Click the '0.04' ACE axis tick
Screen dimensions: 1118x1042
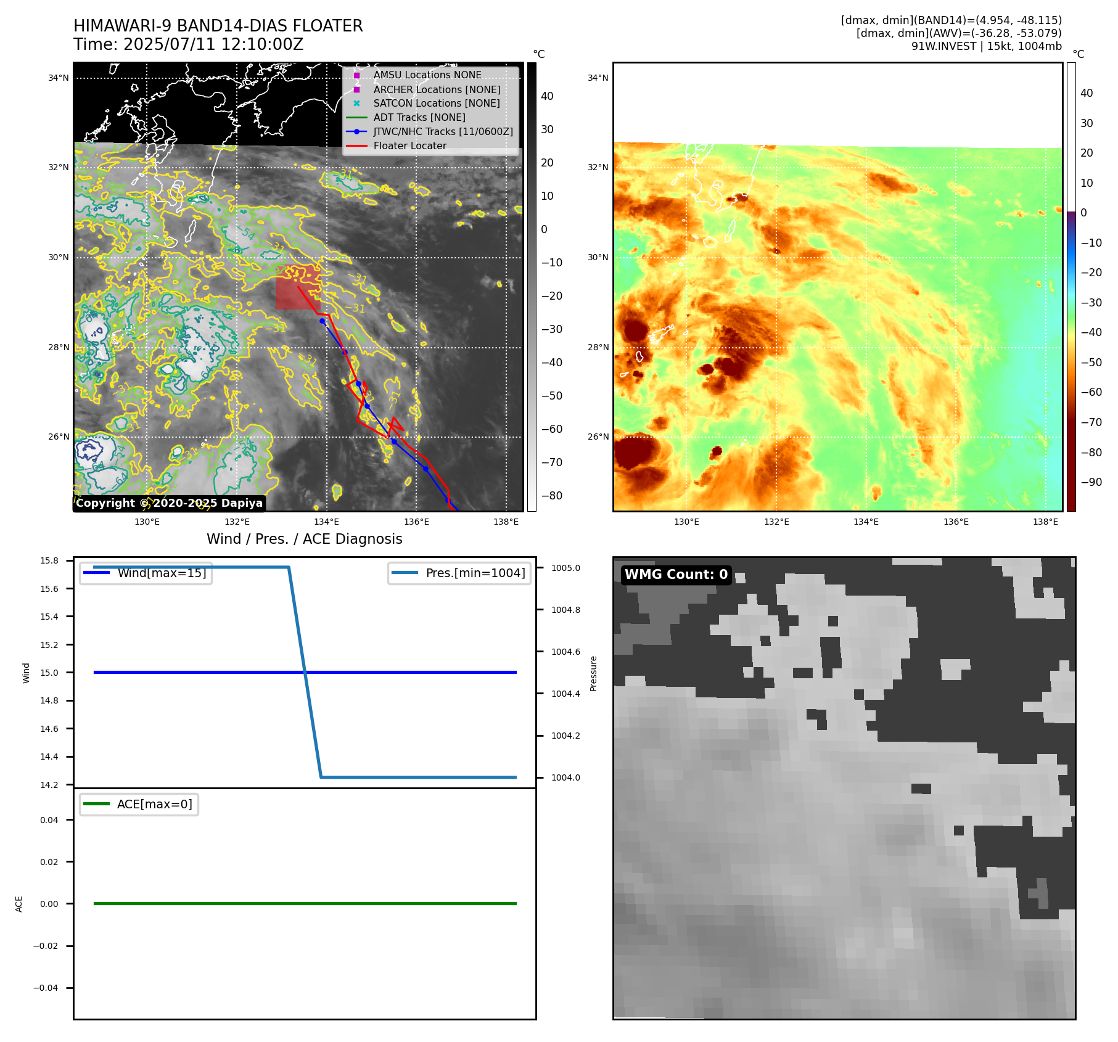pos(49,820)
